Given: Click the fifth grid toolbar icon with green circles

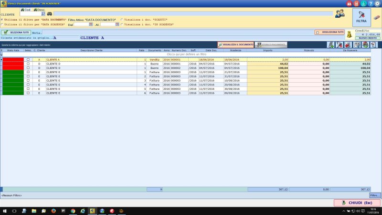Looking at the screenshot, I should (365, 44).
